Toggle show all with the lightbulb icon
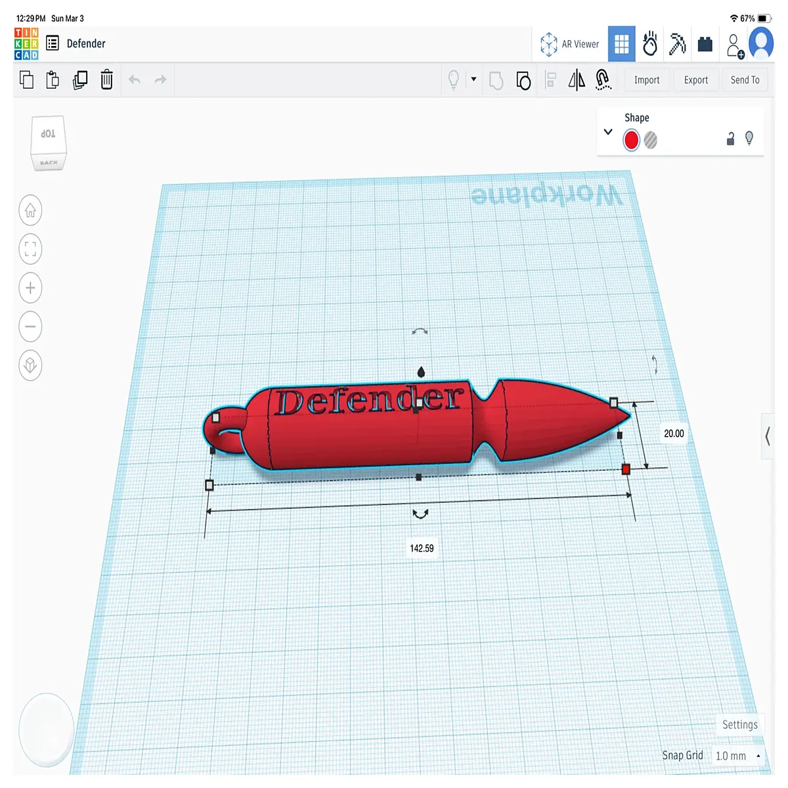Image resolution: width=788 pixels, height=788 pixels. pyautogui.click(x=453, y=80)
